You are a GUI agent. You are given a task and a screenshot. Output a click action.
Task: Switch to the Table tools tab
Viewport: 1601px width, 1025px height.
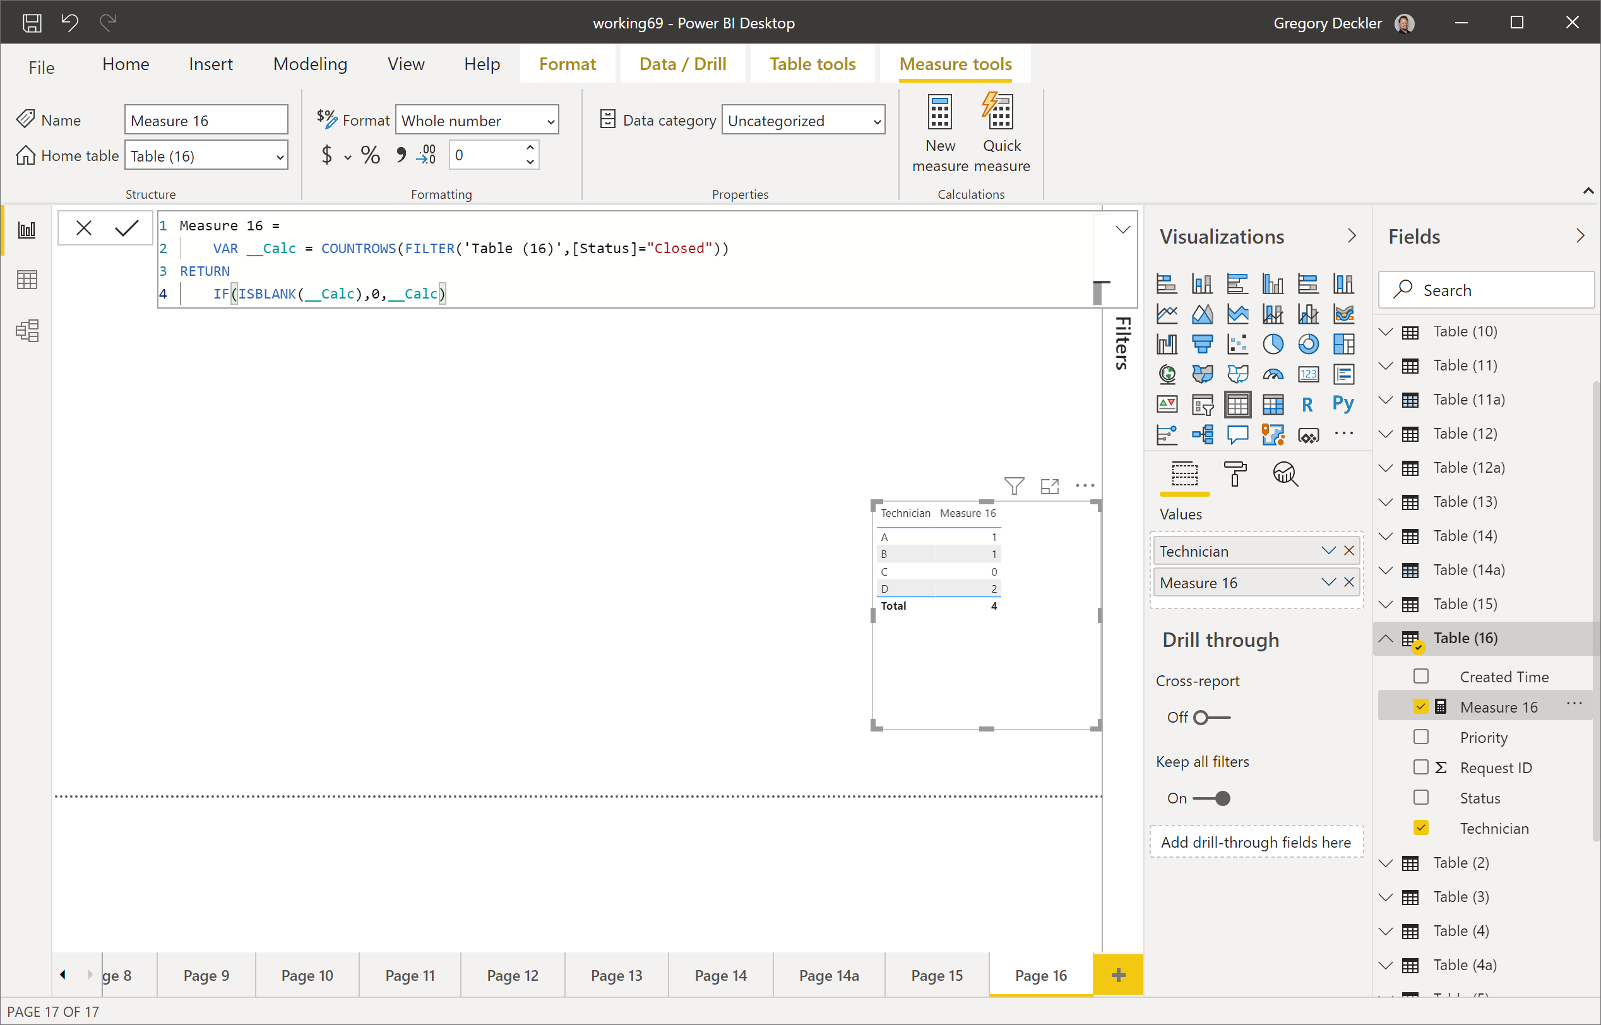tap(813, 64)
